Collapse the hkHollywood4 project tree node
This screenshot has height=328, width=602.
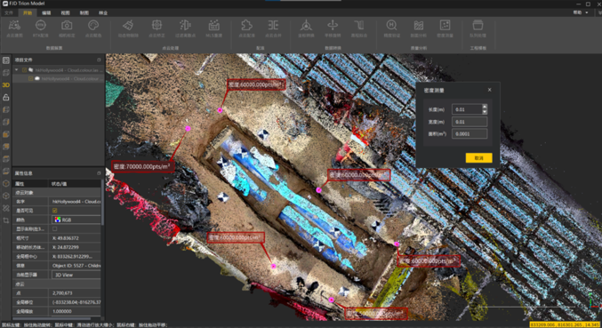click(17, 70)
